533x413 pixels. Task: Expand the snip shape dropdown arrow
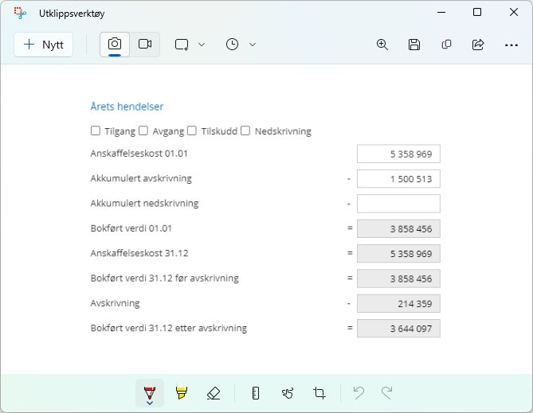point(202,45)
